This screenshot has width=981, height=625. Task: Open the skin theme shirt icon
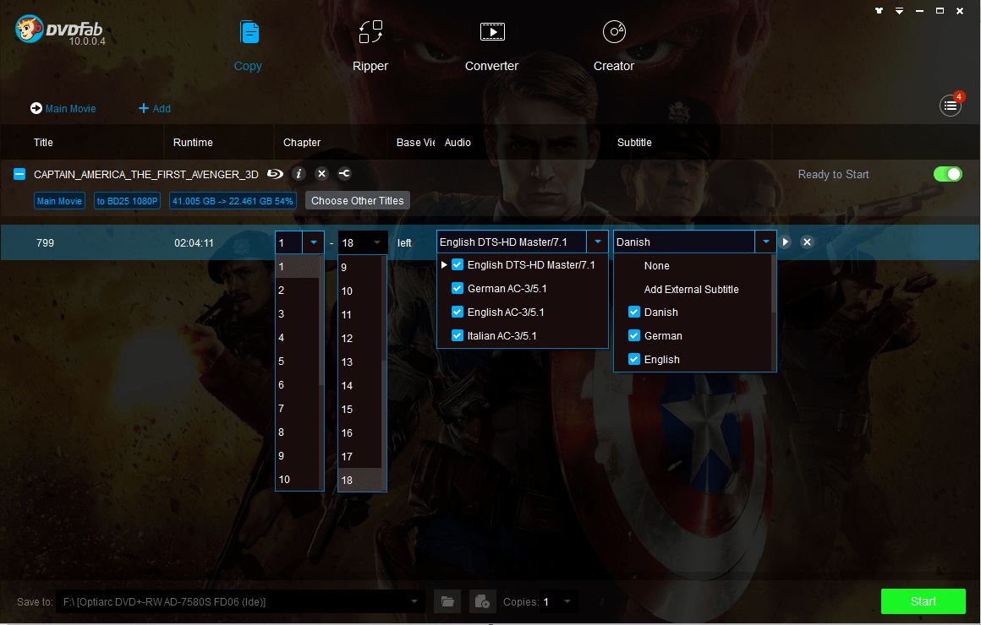[879, 11]
